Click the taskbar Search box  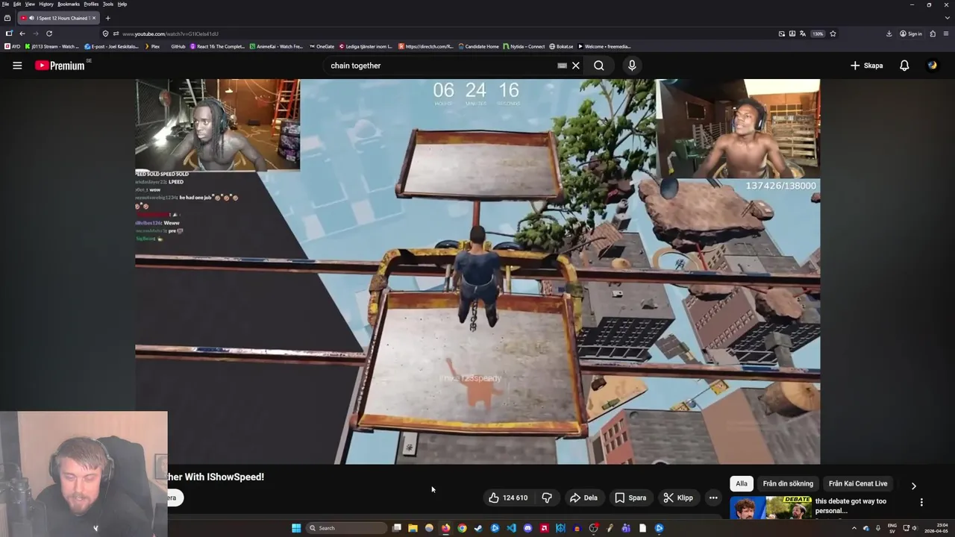click(x=346, y=528)
